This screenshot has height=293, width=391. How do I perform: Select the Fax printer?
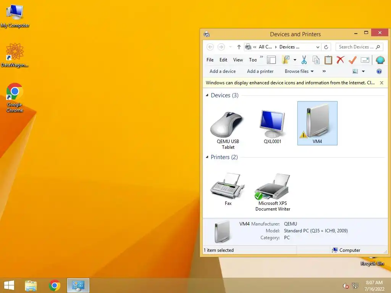click(x=228, y=189)
